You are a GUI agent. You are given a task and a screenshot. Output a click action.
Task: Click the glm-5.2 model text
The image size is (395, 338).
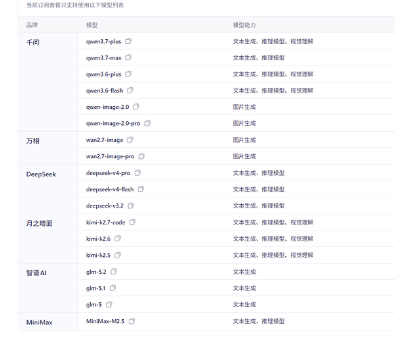click(96, 272)
